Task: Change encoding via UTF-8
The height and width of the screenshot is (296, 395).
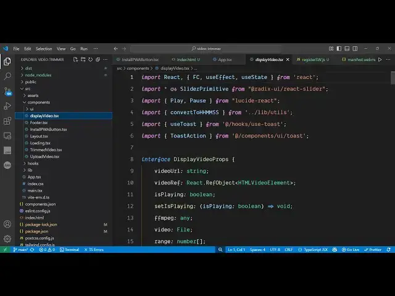Action: click(x=275, y=250)
